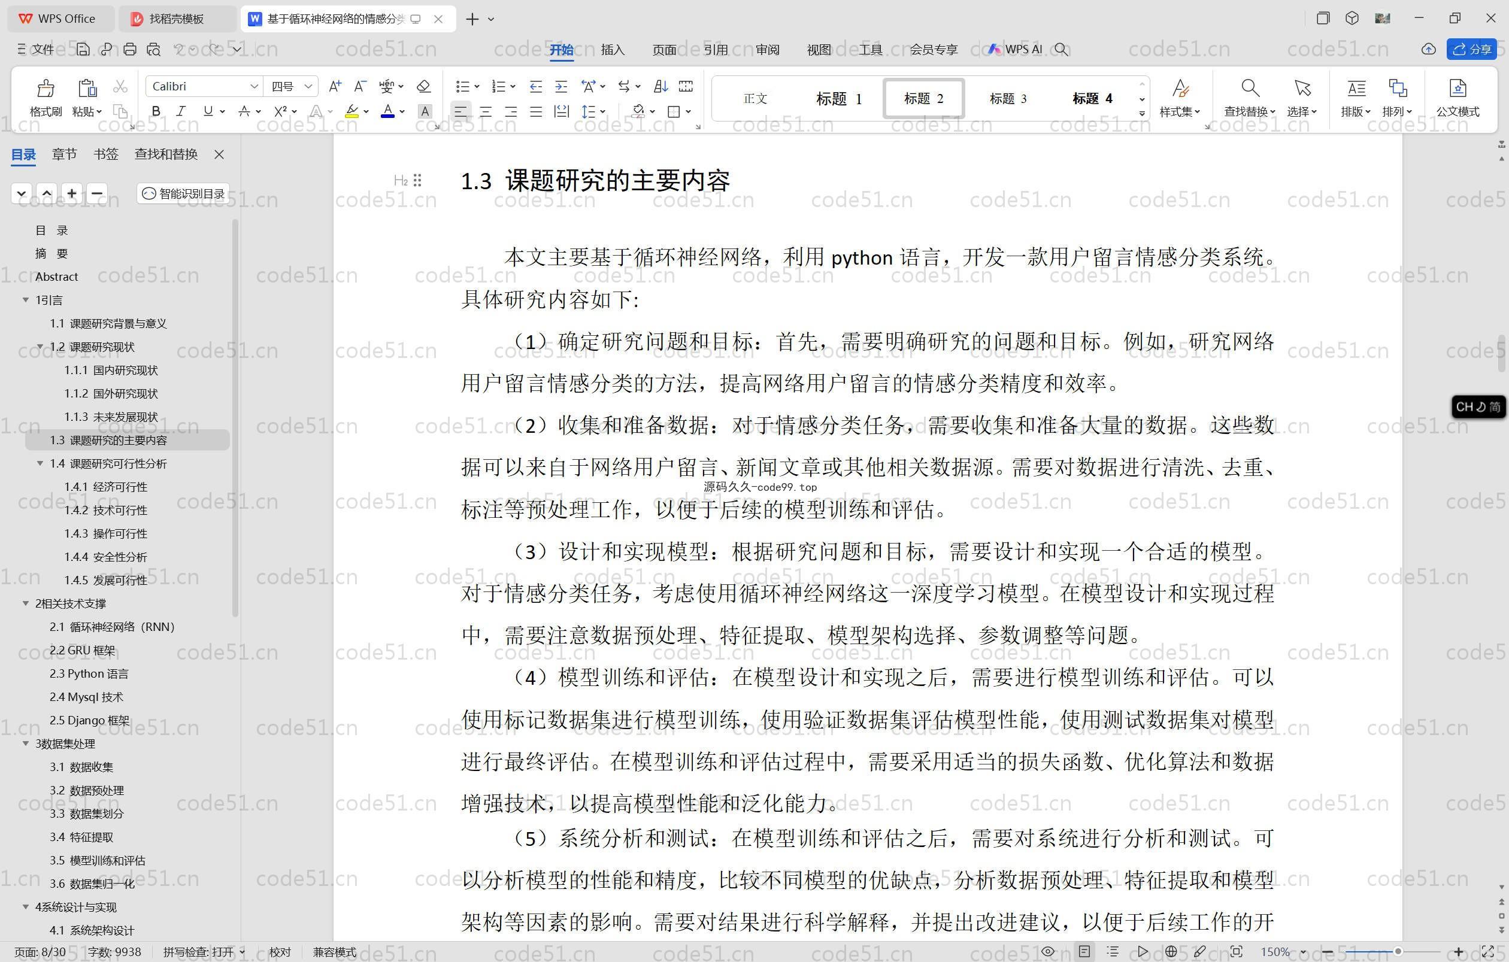The width and height of the screenshot is (1509, 962).
Task: Decrease paragraph indent
Action: pos(536,86)
